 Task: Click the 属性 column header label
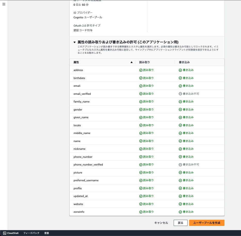tap(76, 62)
